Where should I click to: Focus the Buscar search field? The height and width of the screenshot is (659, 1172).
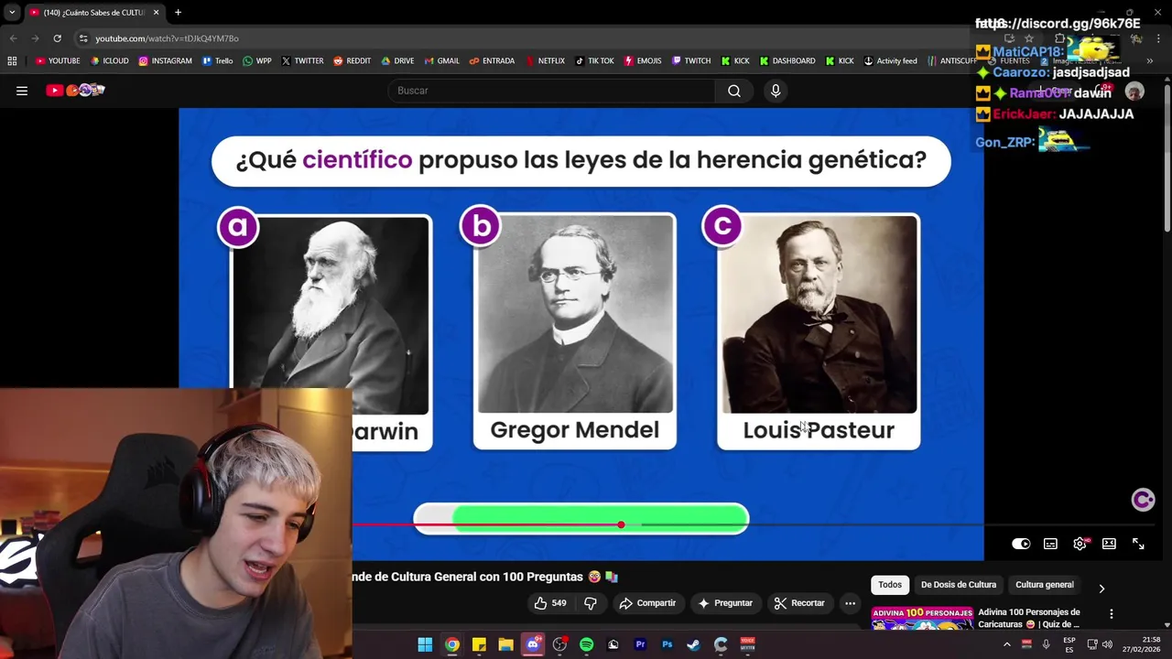pos(551,91)
